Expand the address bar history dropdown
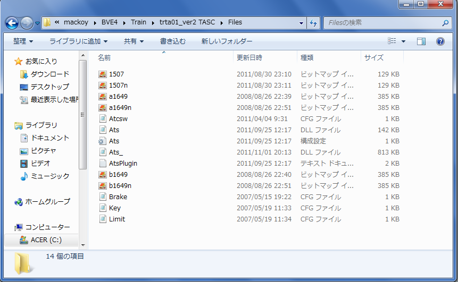This screenshot has width=458, height=282. click(x=301, y=23)
